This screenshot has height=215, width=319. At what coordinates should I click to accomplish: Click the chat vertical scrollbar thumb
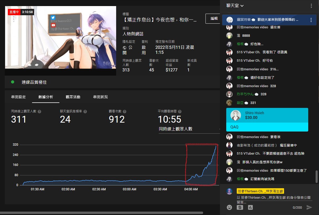[316, 176]
